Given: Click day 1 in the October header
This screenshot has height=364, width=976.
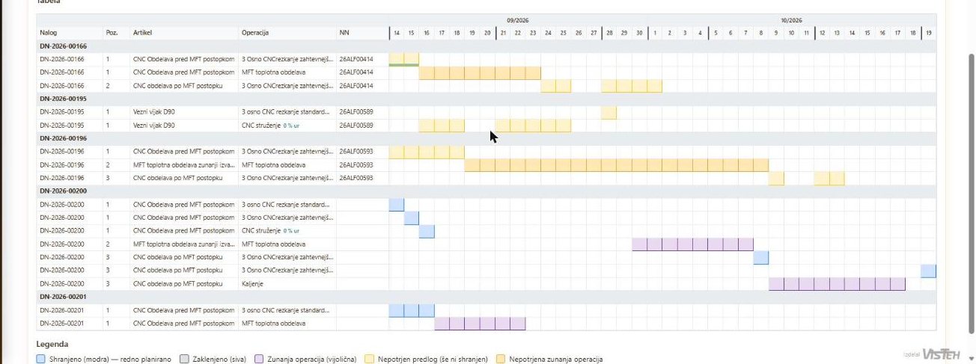Looking at the screenshot, I should 655,33.
